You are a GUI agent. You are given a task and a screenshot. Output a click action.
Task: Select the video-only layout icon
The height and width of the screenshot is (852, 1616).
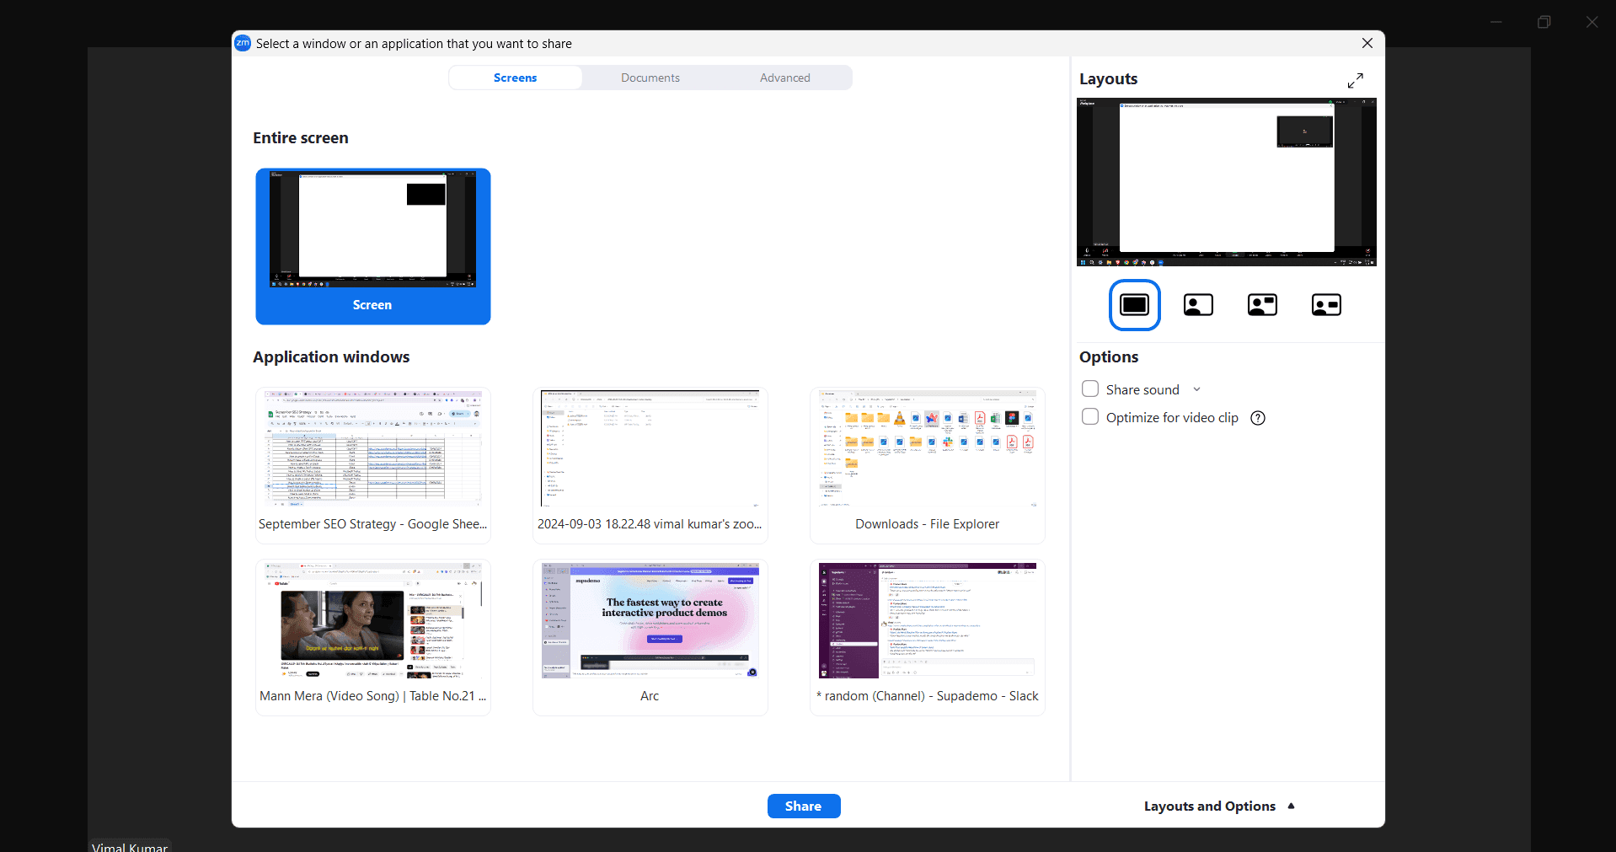1197,304
